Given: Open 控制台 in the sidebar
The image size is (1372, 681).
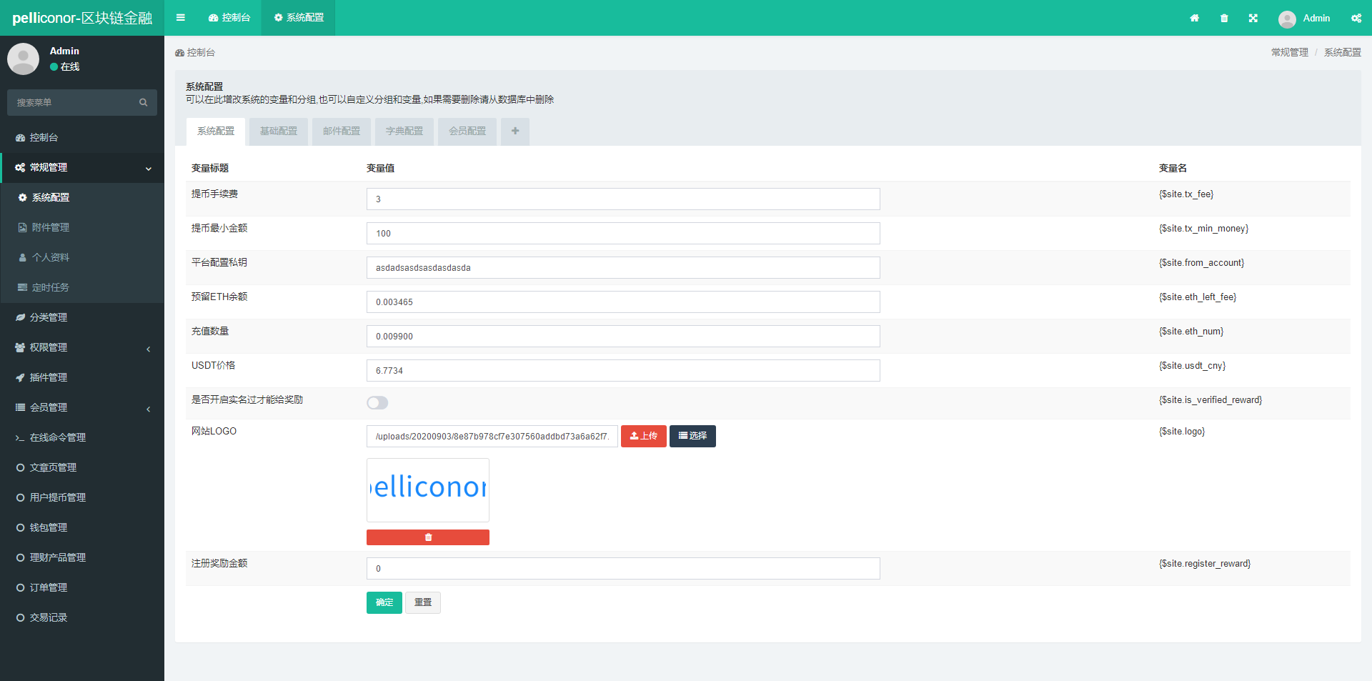Looking at the screenshot, I should tap(82, 137).
